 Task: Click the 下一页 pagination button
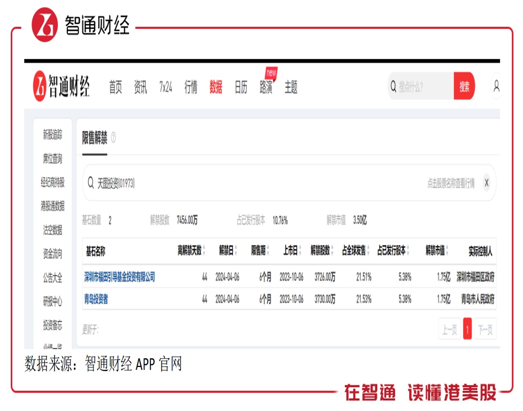pos(485,330)
